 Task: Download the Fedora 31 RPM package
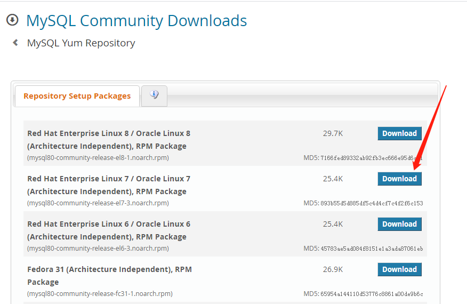(x=399, y=269)
